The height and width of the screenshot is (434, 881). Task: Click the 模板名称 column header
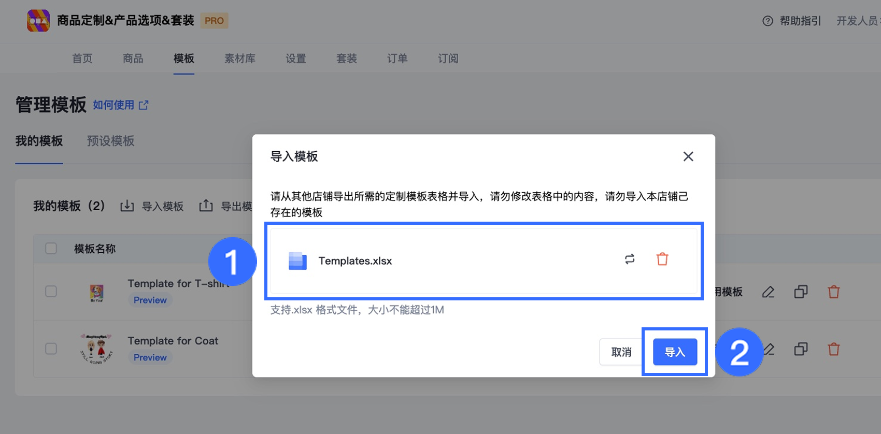95,249
